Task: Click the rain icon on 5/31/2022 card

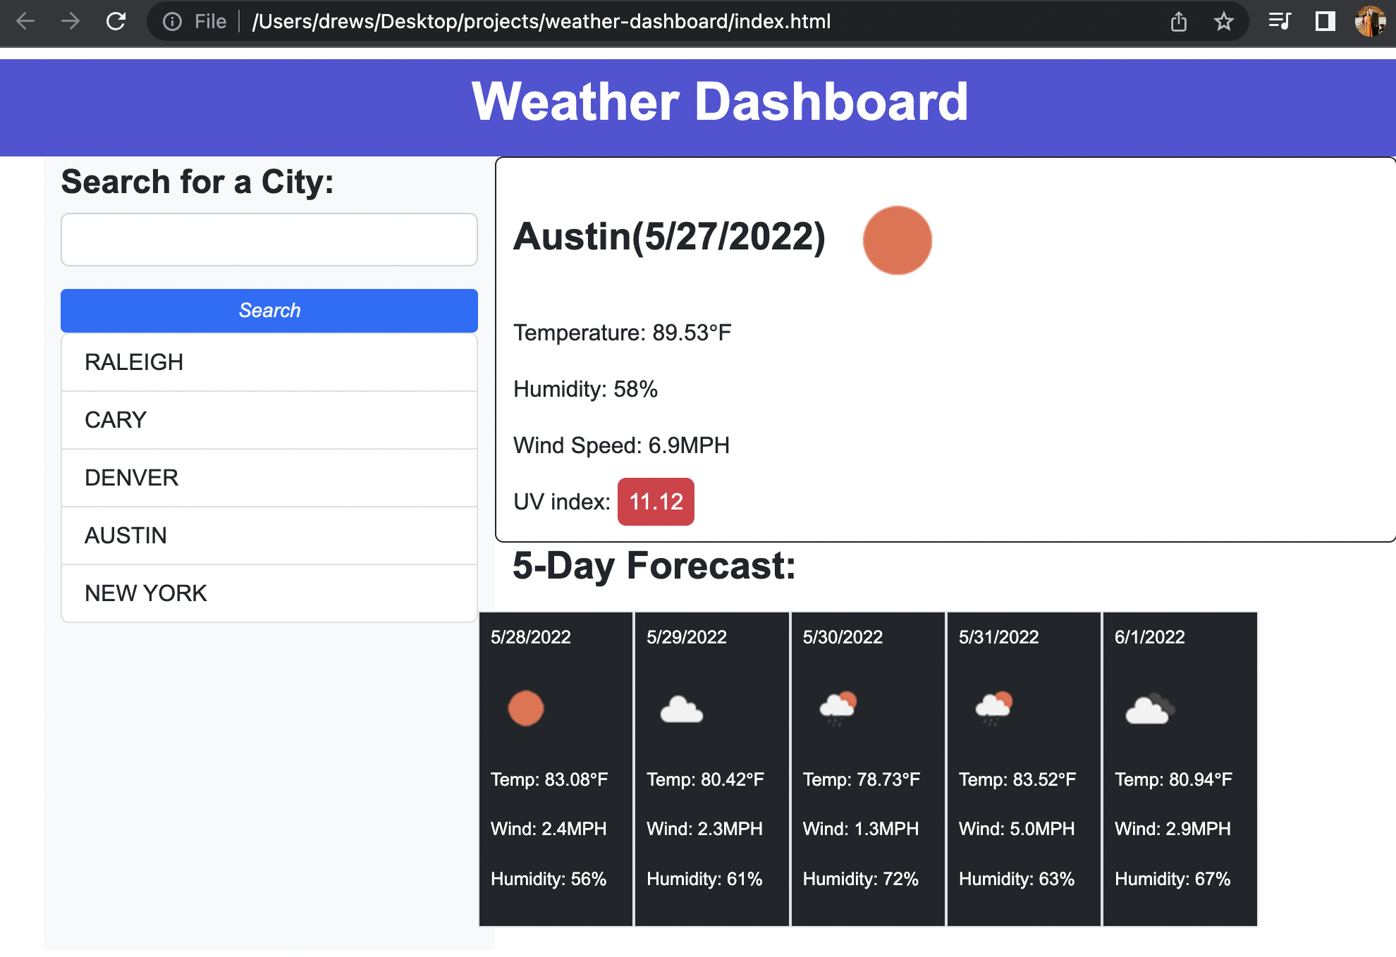Action: click(x=994, y=708)
